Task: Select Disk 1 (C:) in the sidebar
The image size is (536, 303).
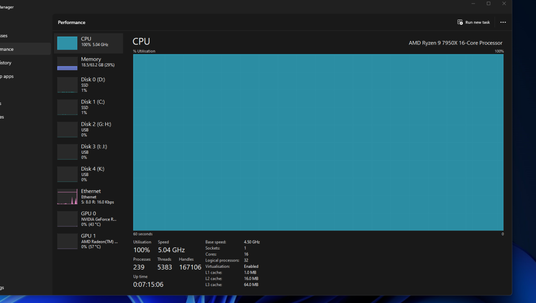Action: 88,107
